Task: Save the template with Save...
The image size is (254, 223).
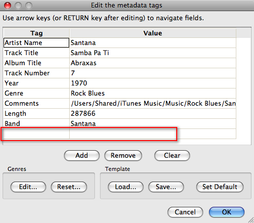Action: tap(166, 187)
